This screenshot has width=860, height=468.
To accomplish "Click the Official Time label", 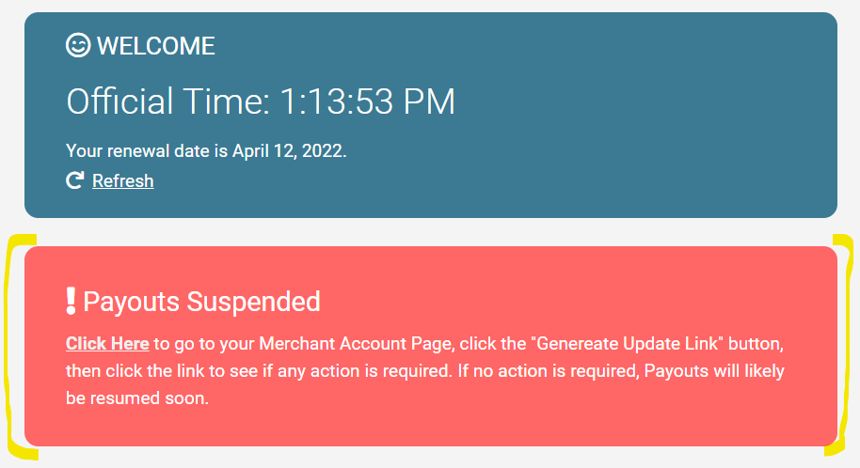I will (x=169, y=101).
